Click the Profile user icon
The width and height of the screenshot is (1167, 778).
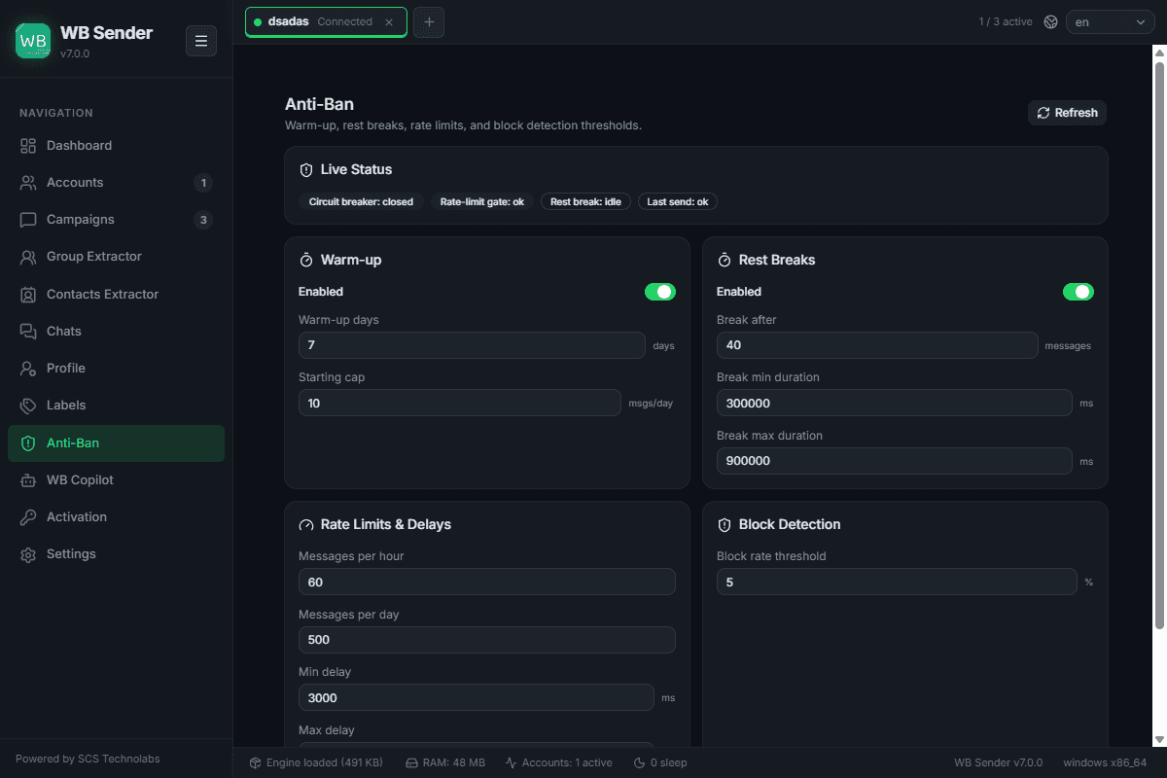(28, 369)
